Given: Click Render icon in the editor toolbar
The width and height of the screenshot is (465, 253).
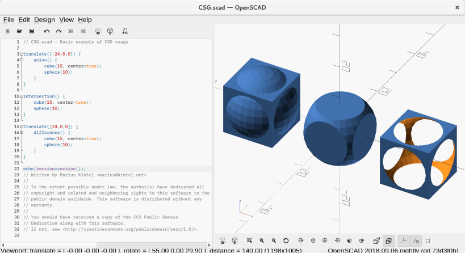Looking at the screenshot, I should point(110,31).
